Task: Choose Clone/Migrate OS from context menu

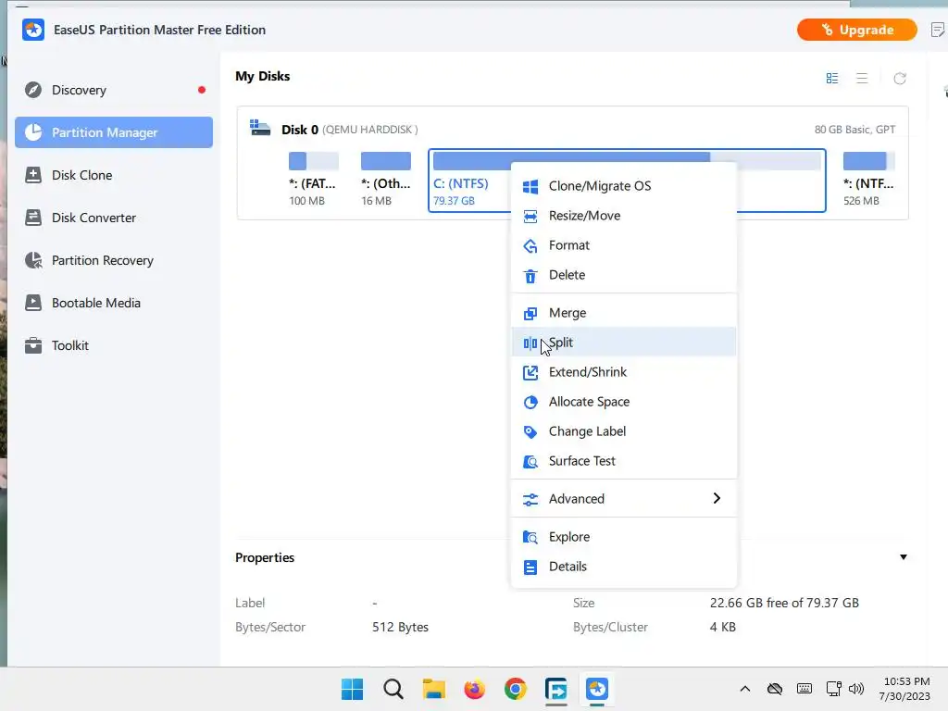Action: tap(624, 186)
